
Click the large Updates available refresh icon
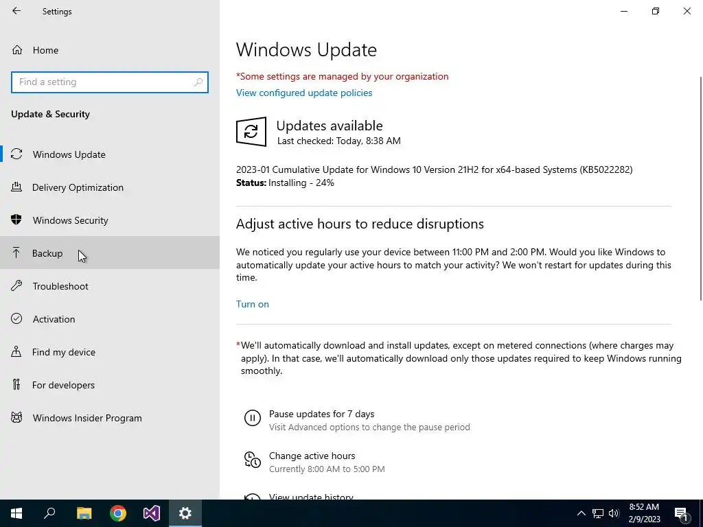(x=251, y=131)
